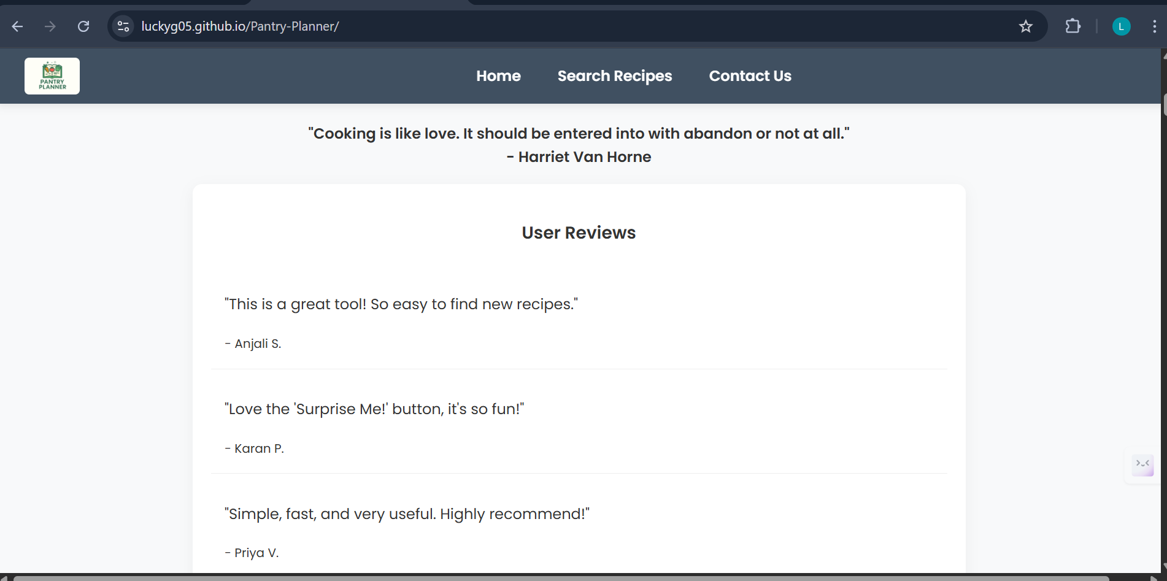Image resolution: width=1167 pixels, height=581 pixels.
Task: Click the Harriet Van Horne quote
Action: pyautogui.click(x=579, y=145)
